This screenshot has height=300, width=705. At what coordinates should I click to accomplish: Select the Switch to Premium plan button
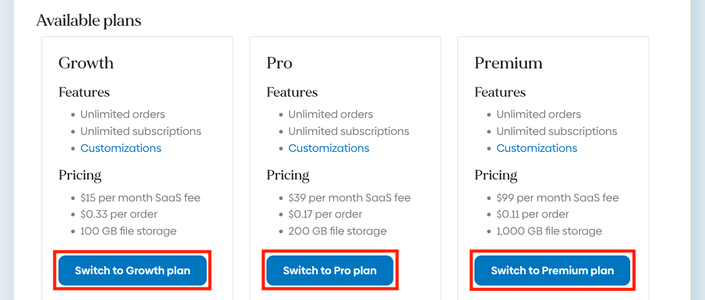pos(552,271)
